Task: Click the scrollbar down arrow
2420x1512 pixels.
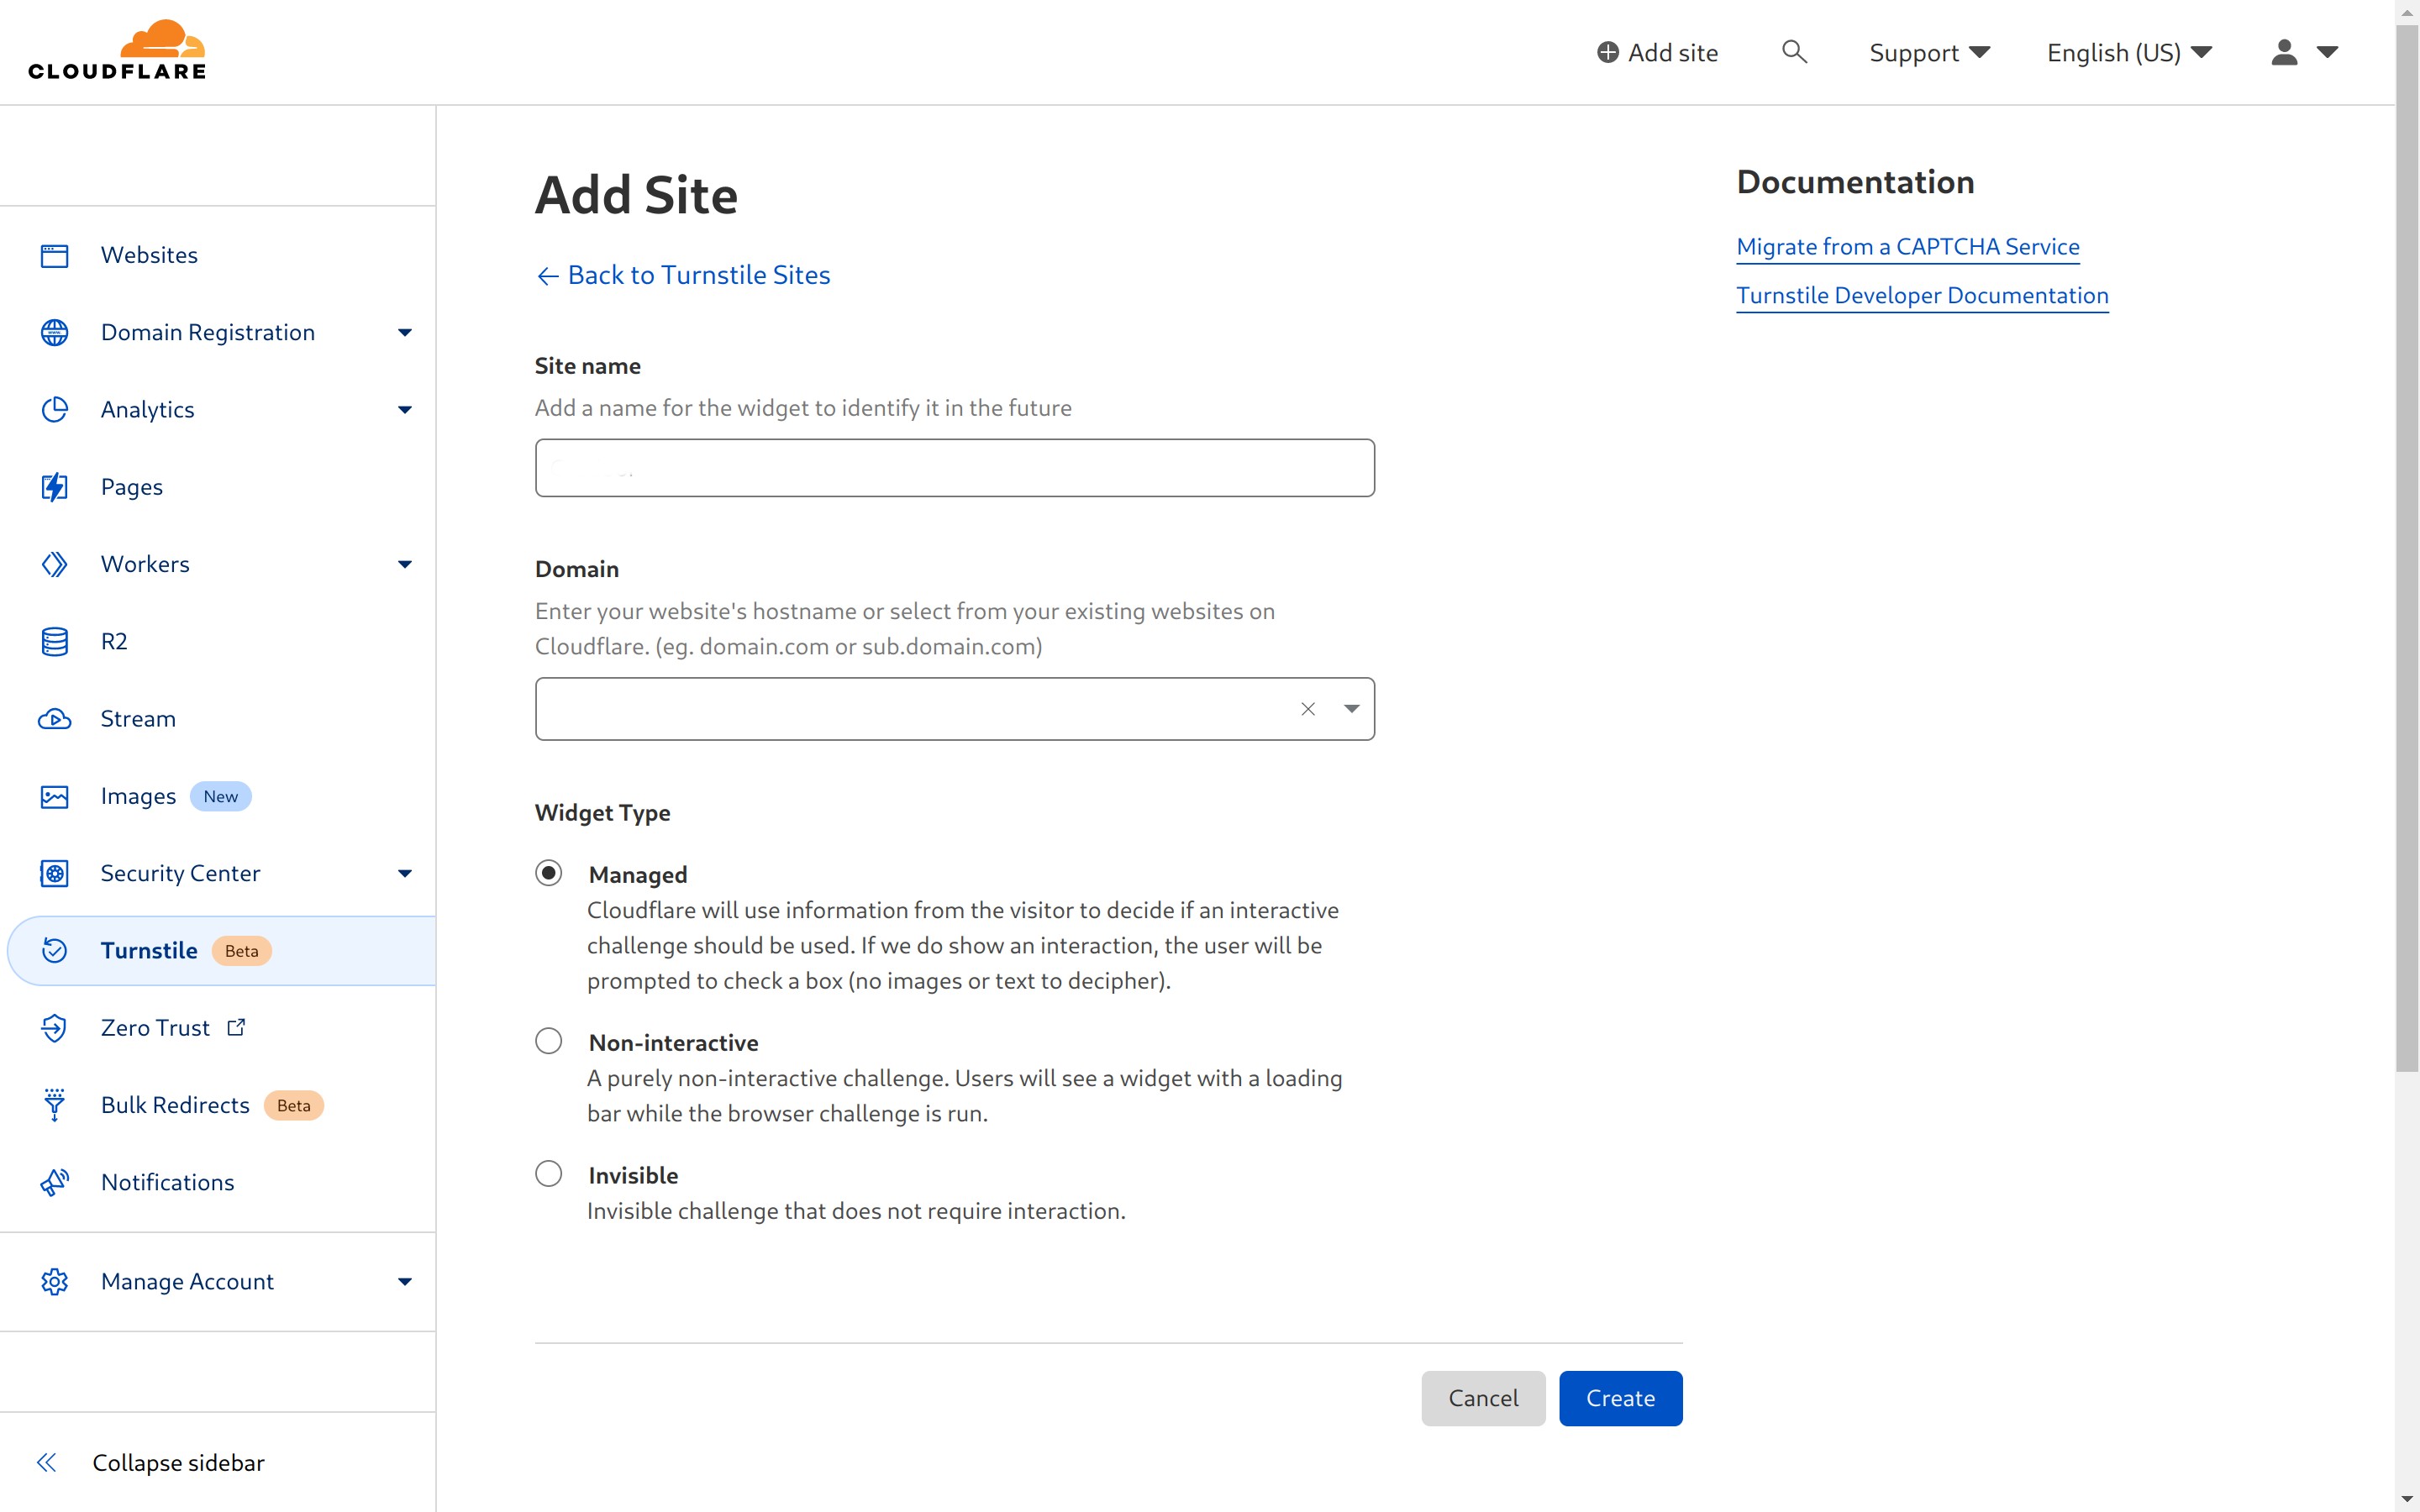Action: 2407,1500
